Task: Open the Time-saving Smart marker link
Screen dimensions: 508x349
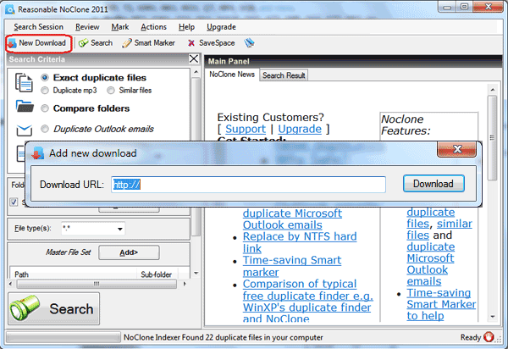Action: coord(292,266)
